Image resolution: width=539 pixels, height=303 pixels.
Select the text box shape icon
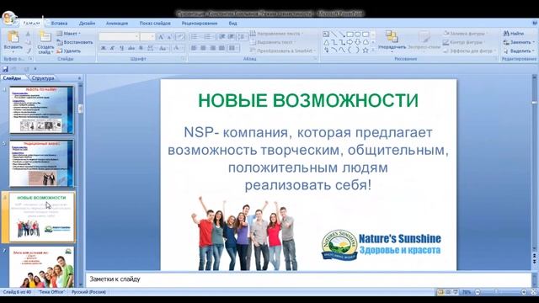(326, 34)
